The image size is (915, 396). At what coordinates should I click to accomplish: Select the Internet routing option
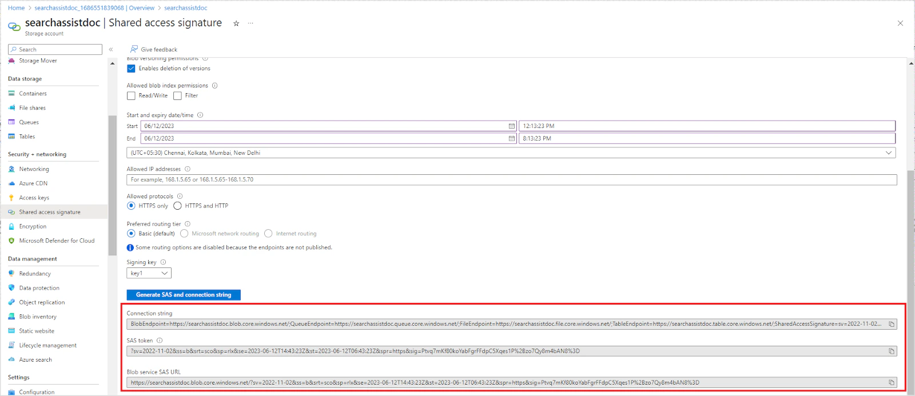(x=268, y=234)
